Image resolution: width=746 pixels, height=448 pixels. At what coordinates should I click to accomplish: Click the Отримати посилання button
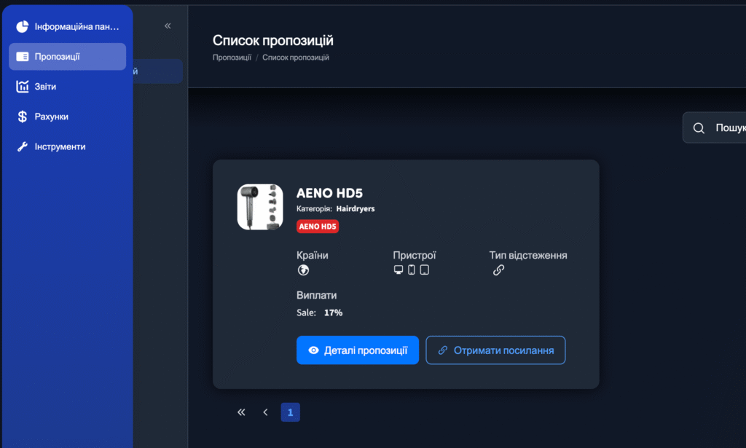pos(495,350)
